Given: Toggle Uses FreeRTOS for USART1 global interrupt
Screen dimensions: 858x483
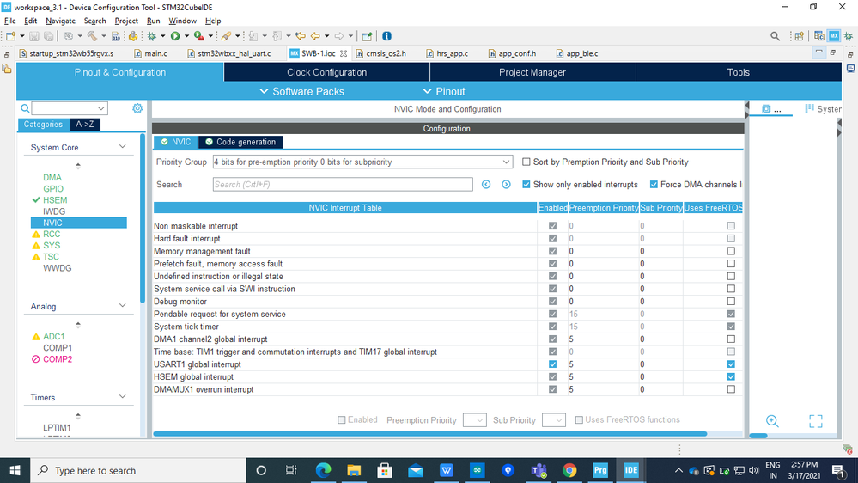Looking at the screenshot, I should tap(731, 364).
